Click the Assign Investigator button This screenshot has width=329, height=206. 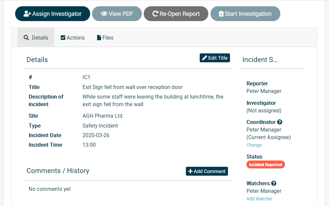point(52,14)
